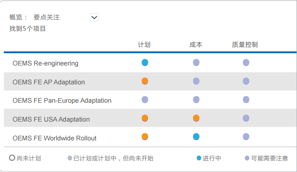Click 成本 dot for OEMS Re-engineering
297x172 pixels.
tap(196, 63)
